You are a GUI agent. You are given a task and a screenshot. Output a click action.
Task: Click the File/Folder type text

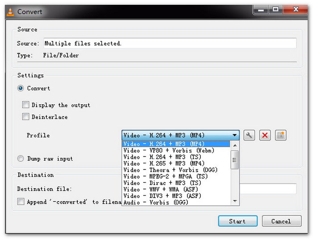point(61,55)
